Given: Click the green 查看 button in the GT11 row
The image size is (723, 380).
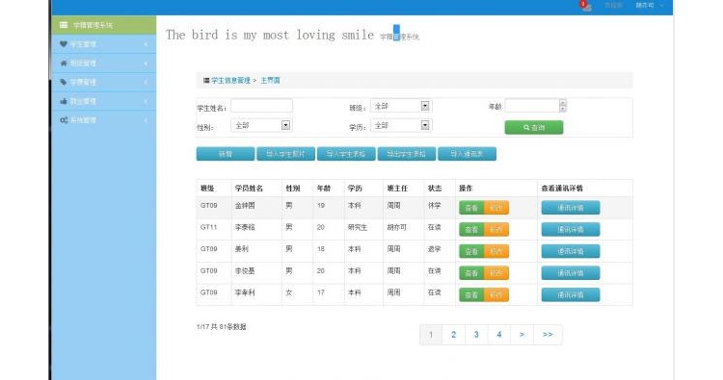Looking at the screenshot, I should pos(471,230).
